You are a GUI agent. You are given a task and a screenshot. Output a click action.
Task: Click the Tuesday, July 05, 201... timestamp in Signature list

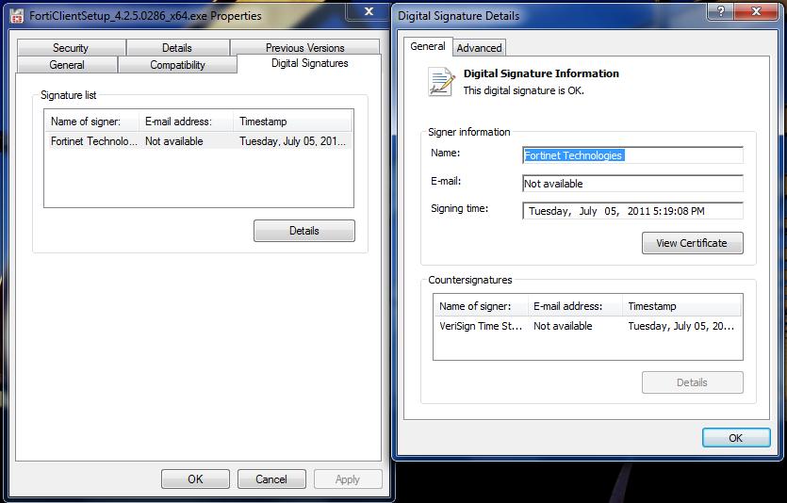292,141
